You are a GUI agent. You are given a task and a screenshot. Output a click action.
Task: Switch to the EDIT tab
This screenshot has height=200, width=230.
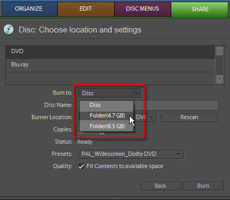(85, 9)
